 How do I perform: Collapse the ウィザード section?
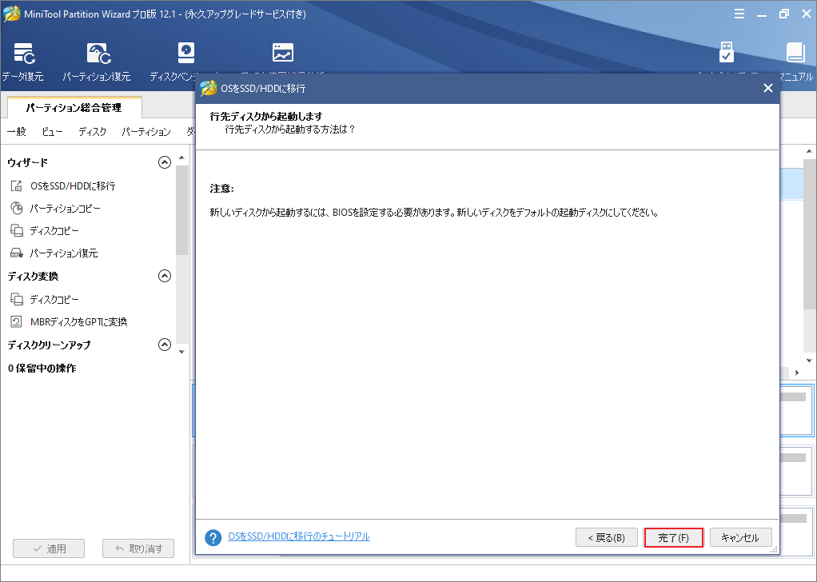tap(165, 161)
